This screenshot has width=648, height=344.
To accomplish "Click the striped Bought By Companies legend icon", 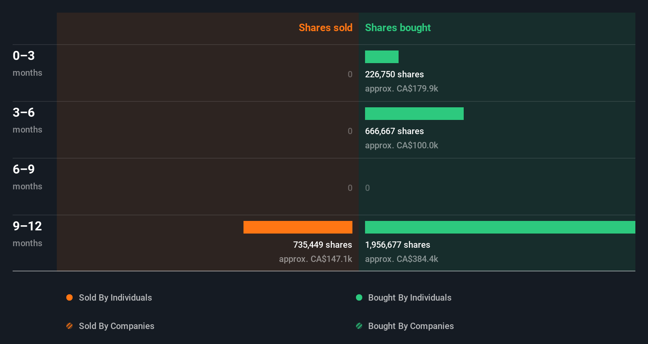I will click(359, 326).
